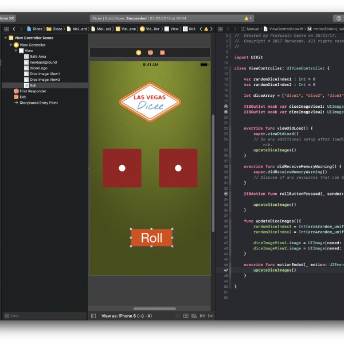Open Roll breadcrumb in jump bar

click(x=189, y=29)
